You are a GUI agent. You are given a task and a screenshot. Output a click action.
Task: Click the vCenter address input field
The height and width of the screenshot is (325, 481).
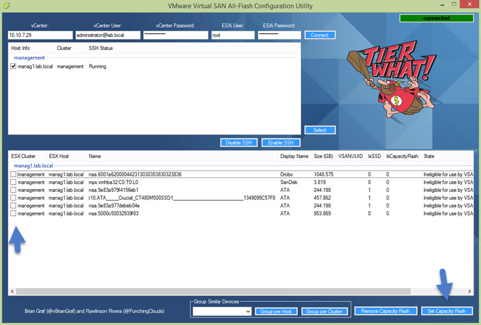click(40, 35)
